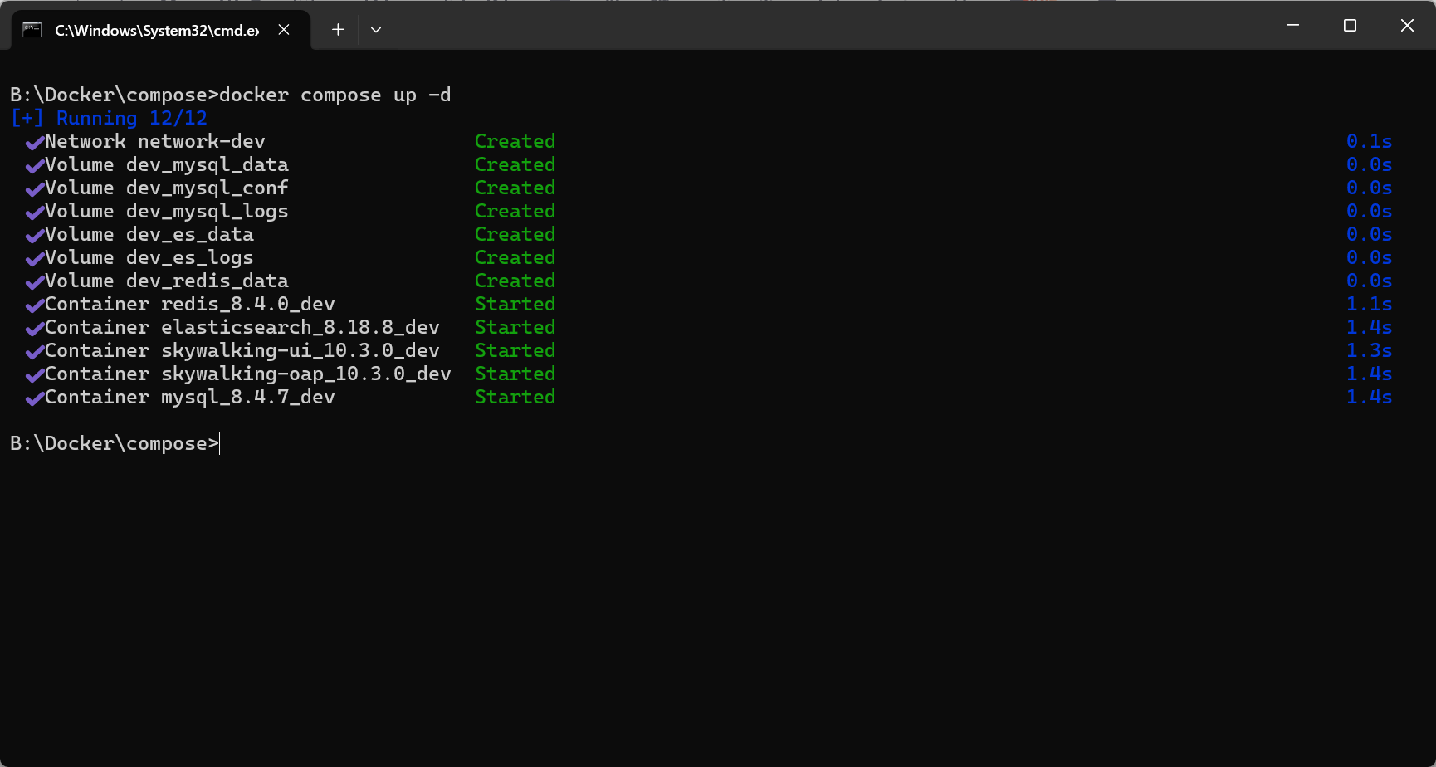Click 'Network network-dev' line
The width and height of the screenshot is (1436, 767).
click(x=154, y=141)
